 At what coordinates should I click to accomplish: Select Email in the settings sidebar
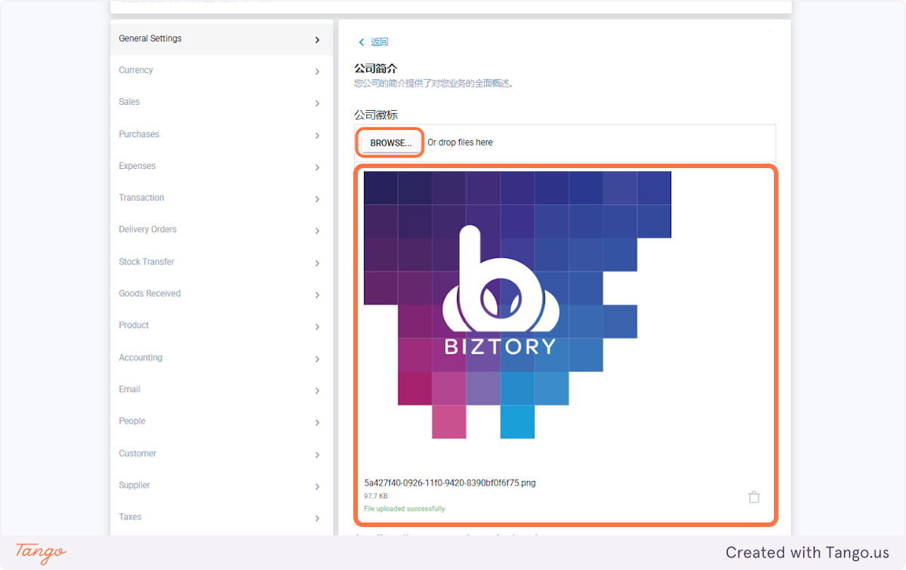(x=221, y=389)
